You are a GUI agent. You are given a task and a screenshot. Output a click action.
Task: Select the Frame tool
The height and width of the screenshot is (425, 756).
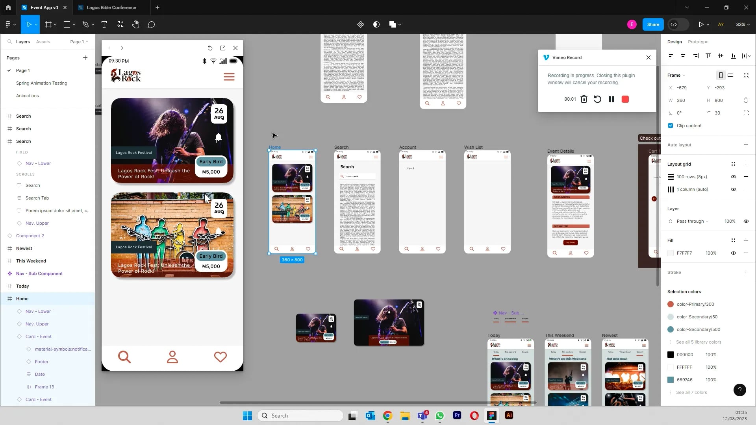48,24
